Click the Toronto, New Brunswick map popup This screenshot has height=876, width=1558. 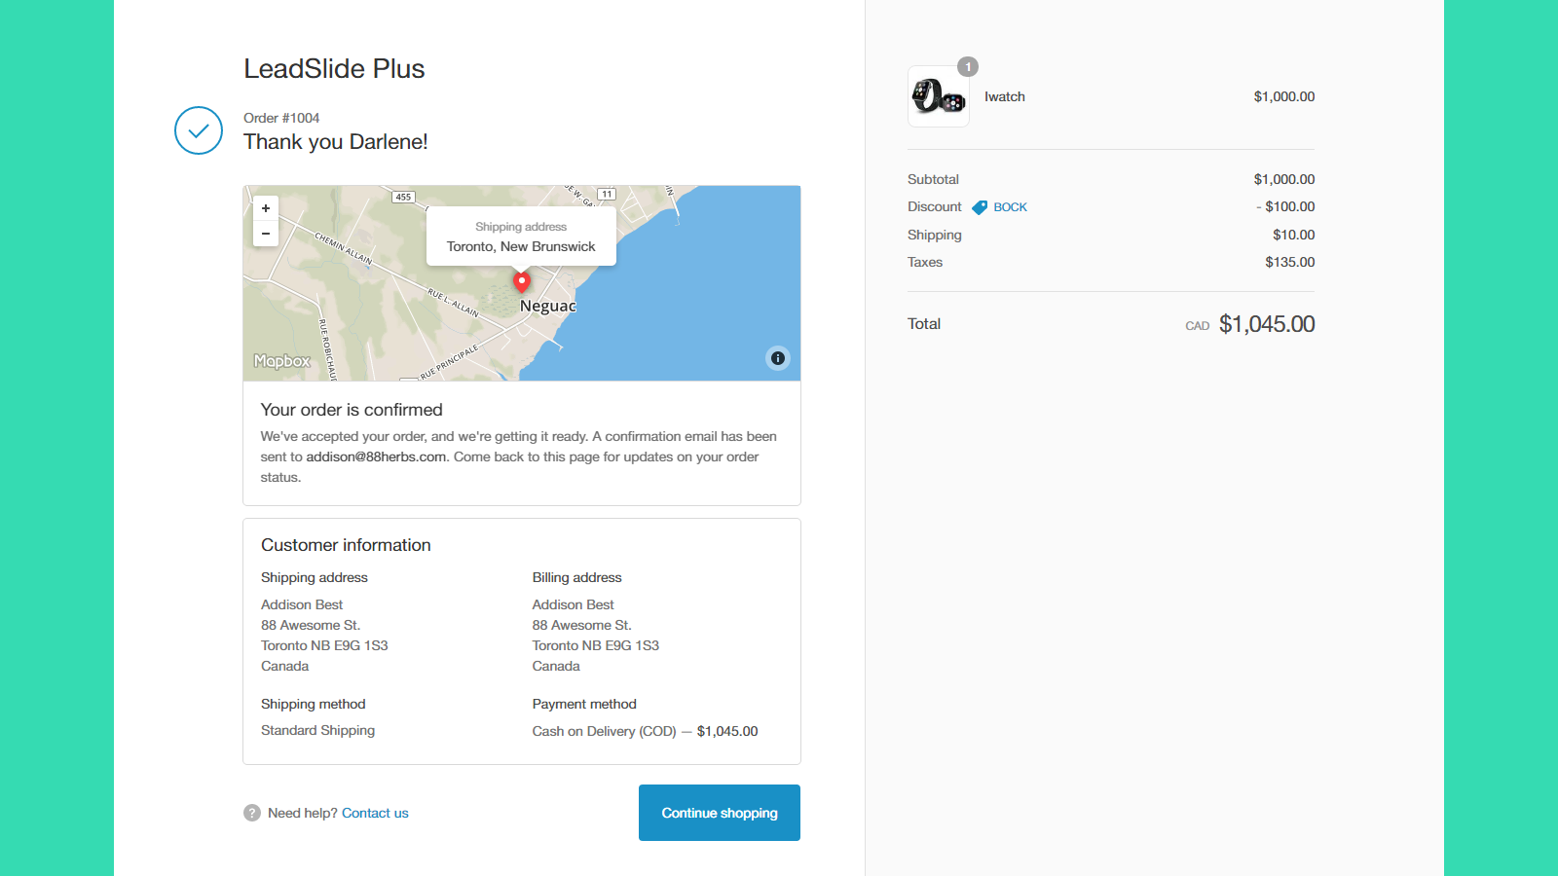(x=521, y=237)
